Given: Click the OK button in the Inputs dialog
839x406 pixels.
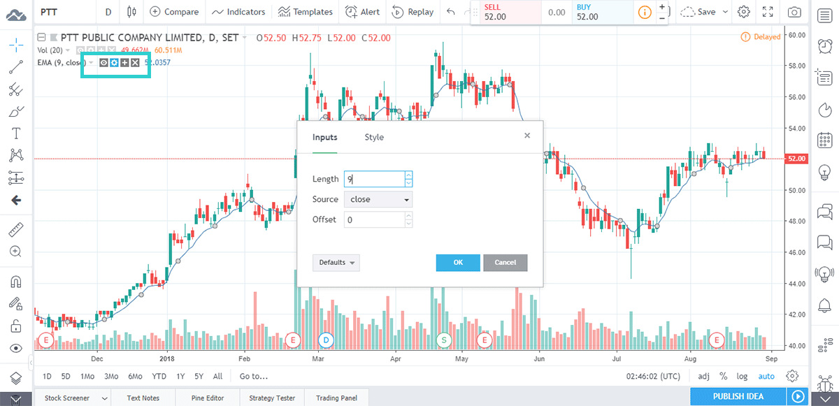Looking at the screenshot, I should click(x=458, y=262).
